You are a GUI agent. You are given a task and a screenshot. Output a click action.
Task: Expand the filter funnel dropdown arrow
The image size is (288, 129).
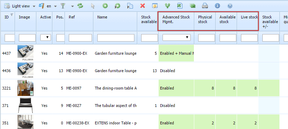coord(73,6)
